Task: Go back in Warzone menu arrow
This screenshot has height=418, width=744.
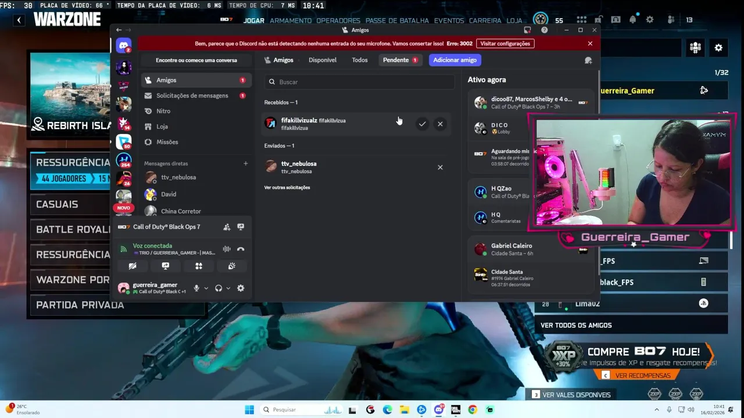Action: pos(19,20)
